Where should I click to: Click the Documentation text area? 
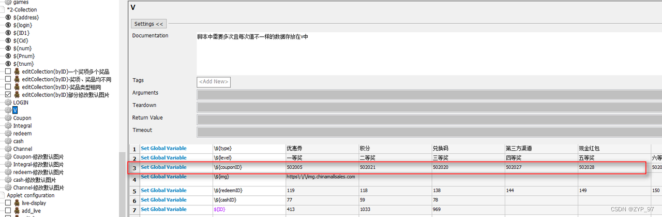point(429,53)
